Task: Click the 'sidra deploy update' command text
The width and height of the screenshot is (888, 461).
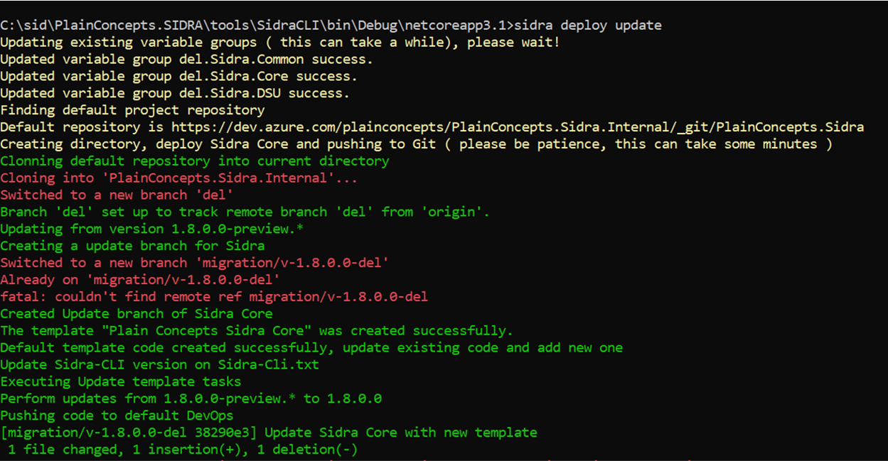Action: point(587,26)
